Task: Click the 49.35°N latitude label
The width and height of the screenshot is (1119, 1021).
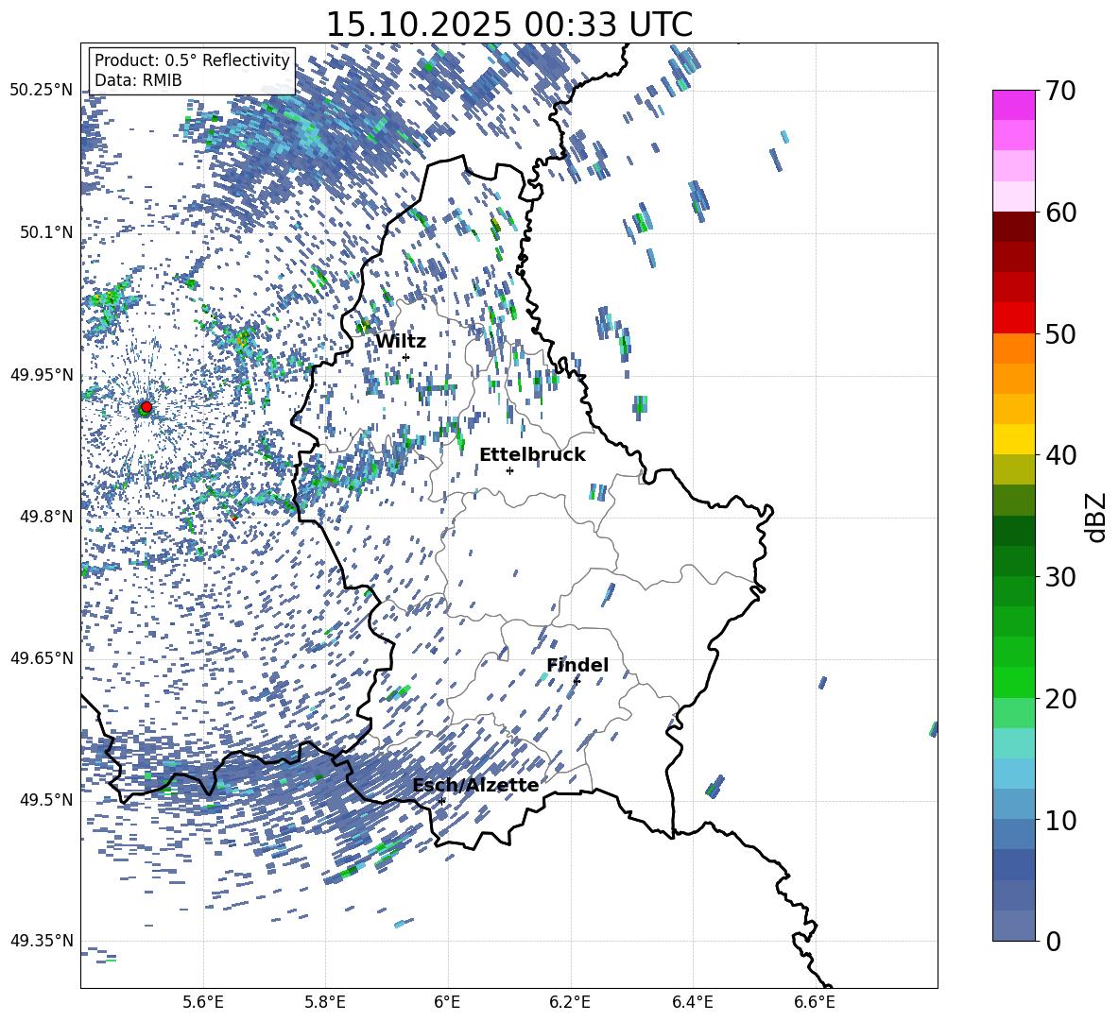Action: 42,941
